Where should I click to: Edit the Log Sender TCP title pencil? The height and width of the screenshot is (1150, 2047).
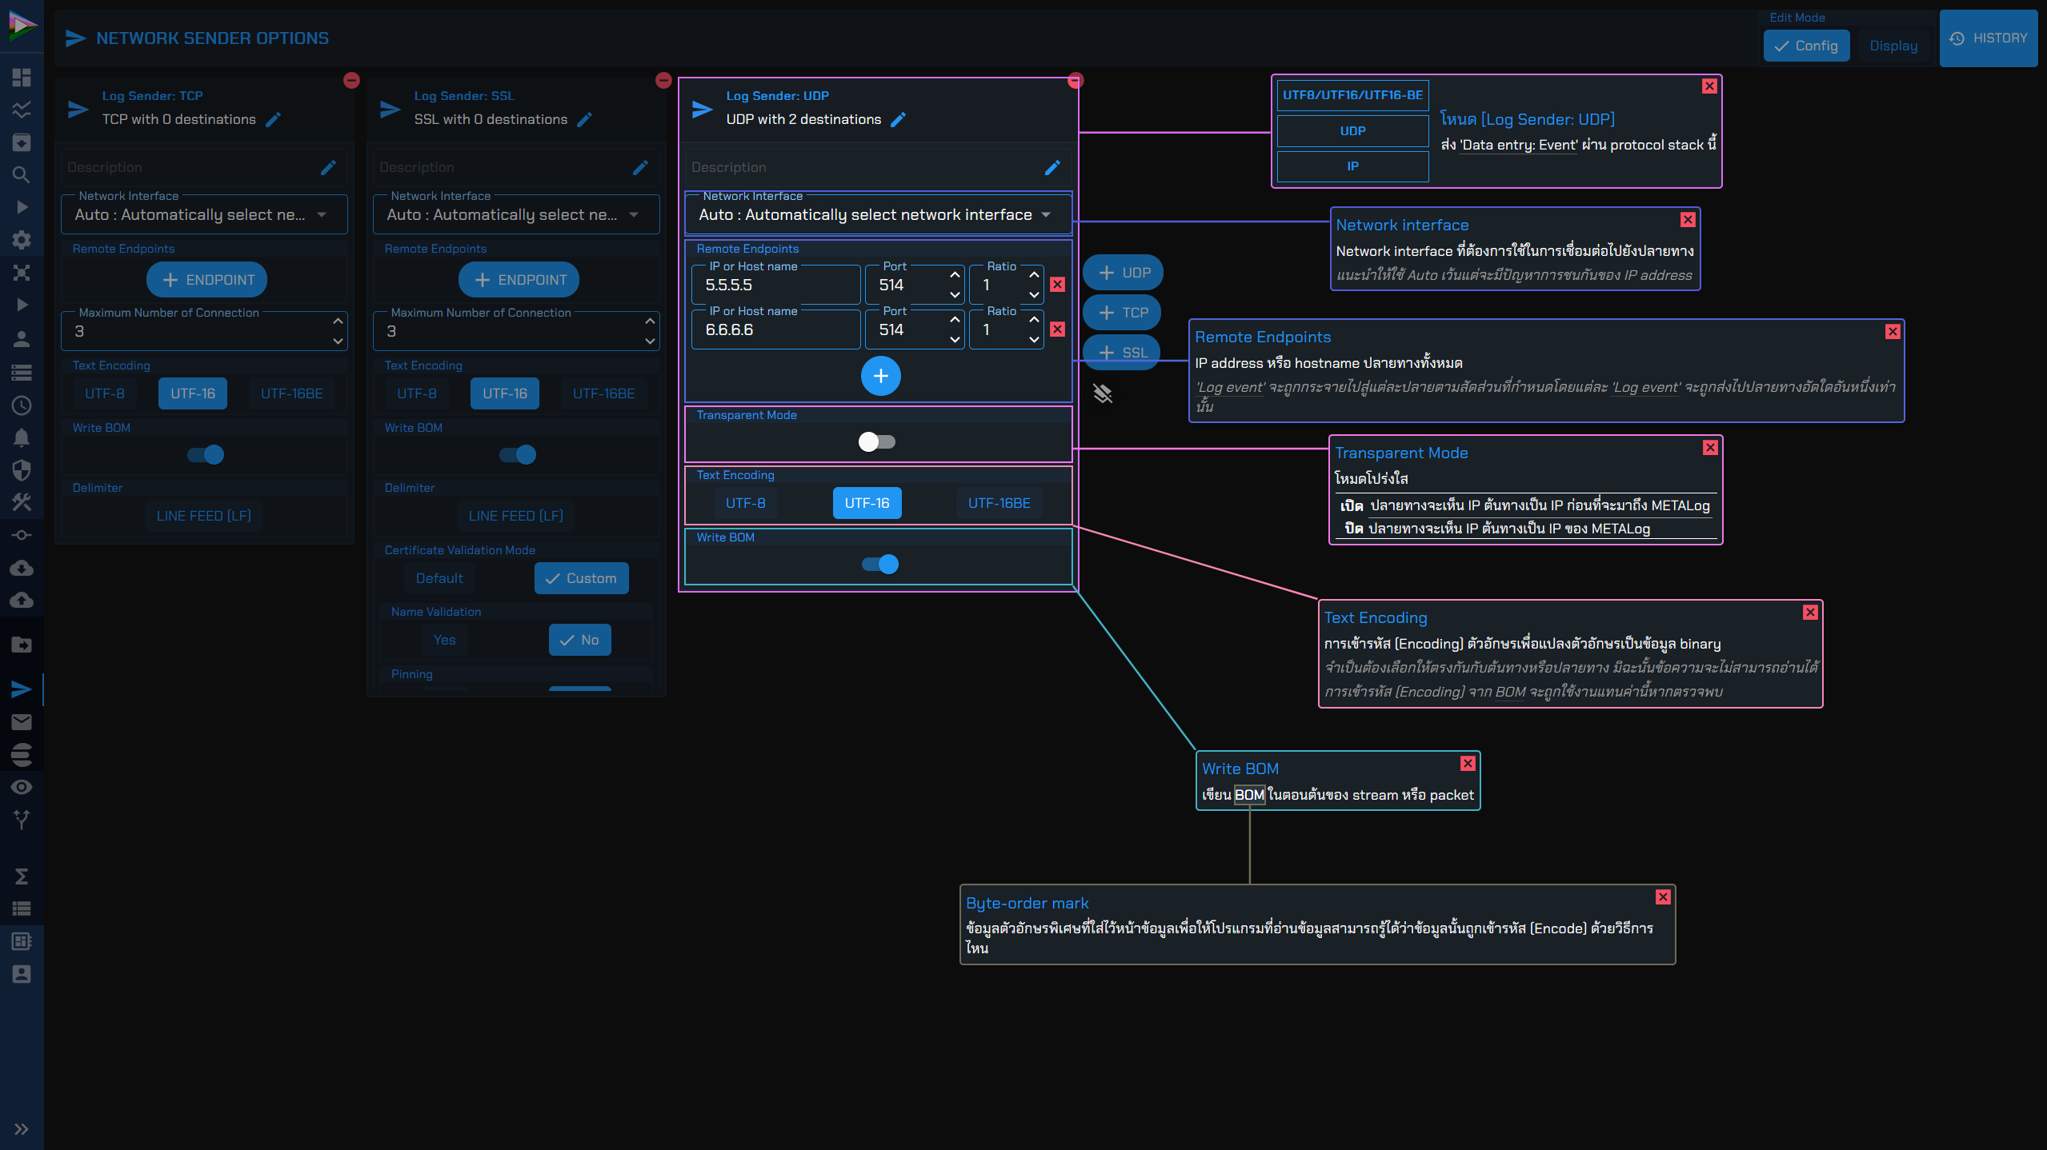pos(274,119)
